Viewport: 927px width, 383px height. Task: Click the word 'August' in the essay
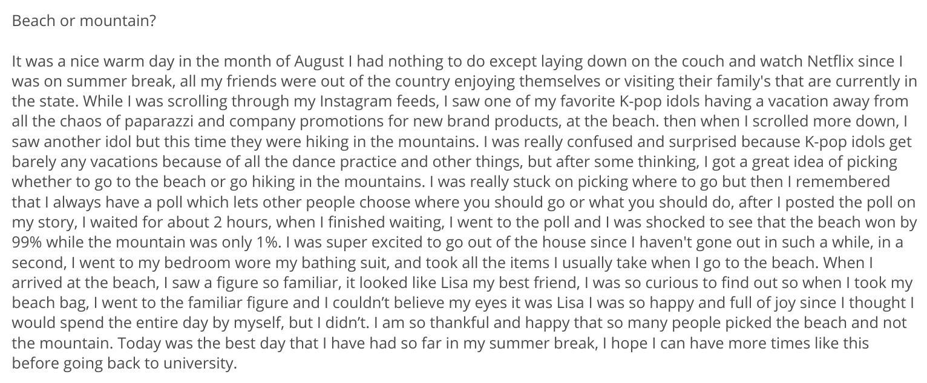319,61
